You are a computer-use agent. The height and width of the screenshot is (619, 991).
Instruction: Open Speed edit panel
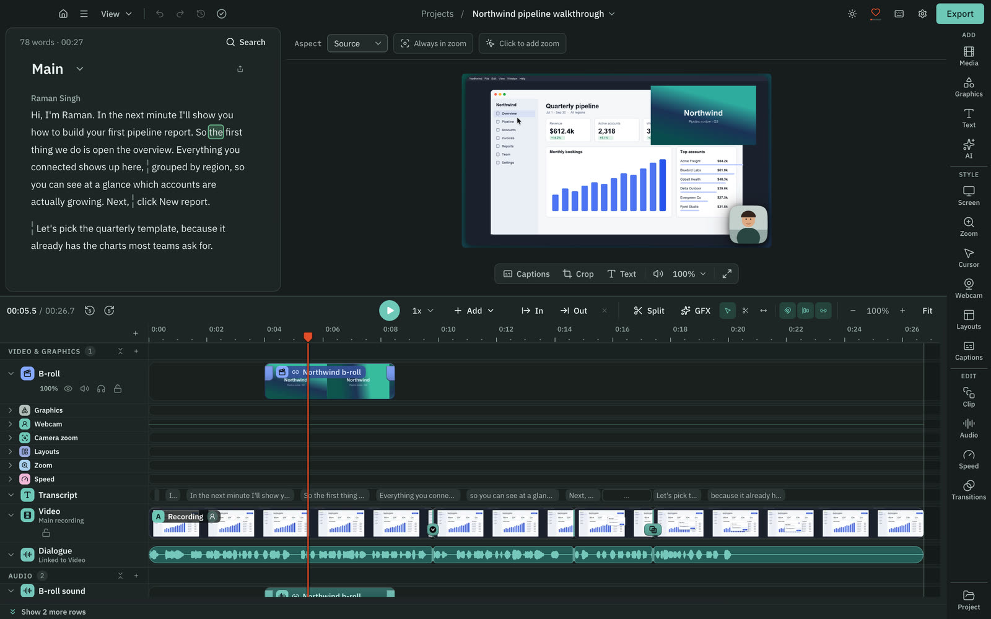(x=969, y=459)
